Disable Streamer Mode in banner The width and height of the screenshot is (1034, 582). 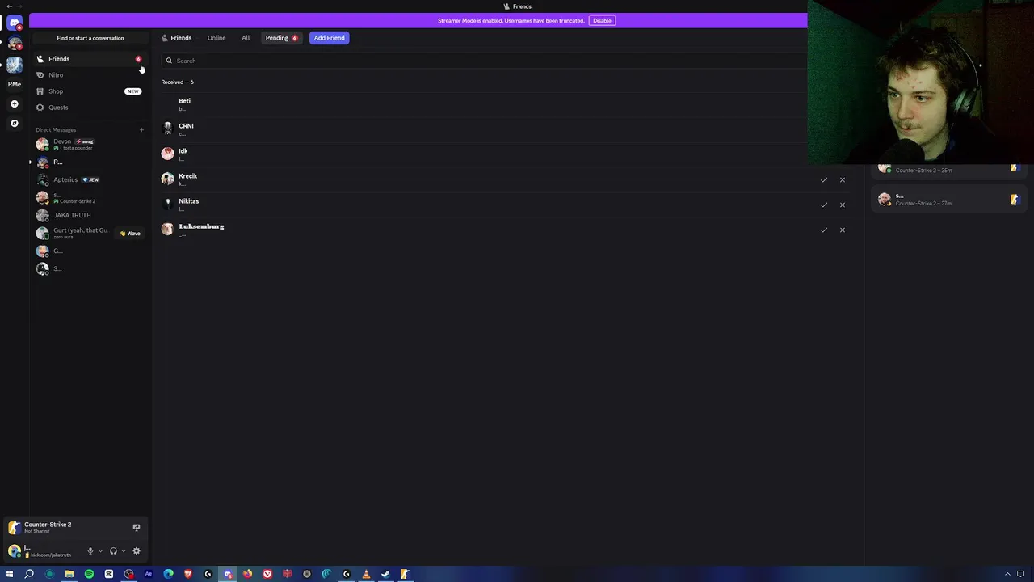[602, 20]
